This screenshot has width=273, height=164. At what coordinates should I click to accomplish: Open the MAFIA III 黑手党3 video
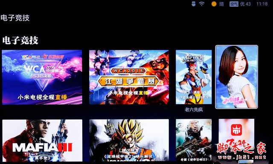coord(42,141)
